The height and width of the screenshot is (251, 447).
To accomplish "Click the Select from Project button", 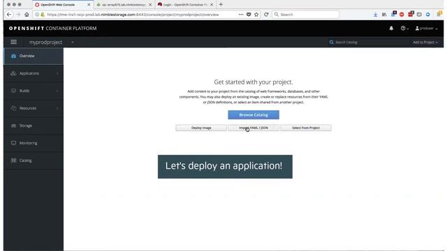I will pyautogui.click(x=306, y=128).
